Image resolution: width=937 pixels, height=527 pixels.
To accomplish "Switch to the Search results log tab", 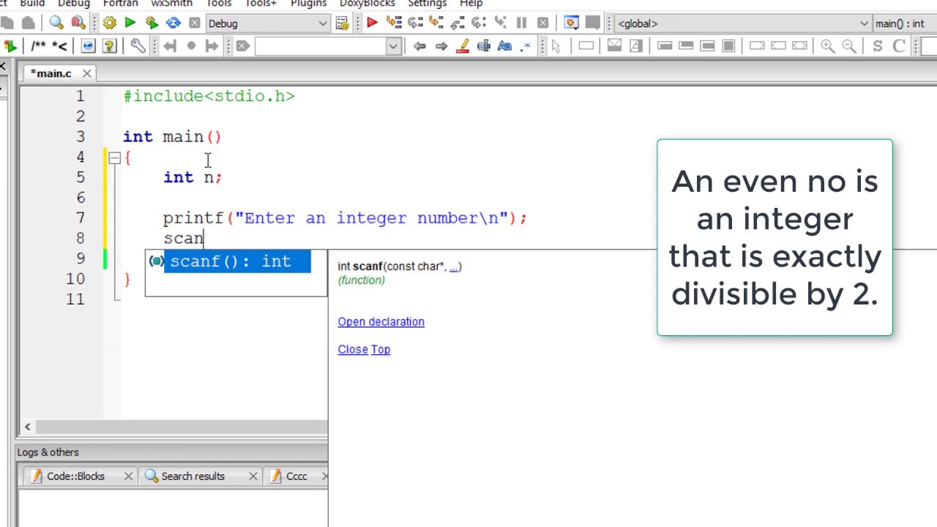I will (193, 476).
